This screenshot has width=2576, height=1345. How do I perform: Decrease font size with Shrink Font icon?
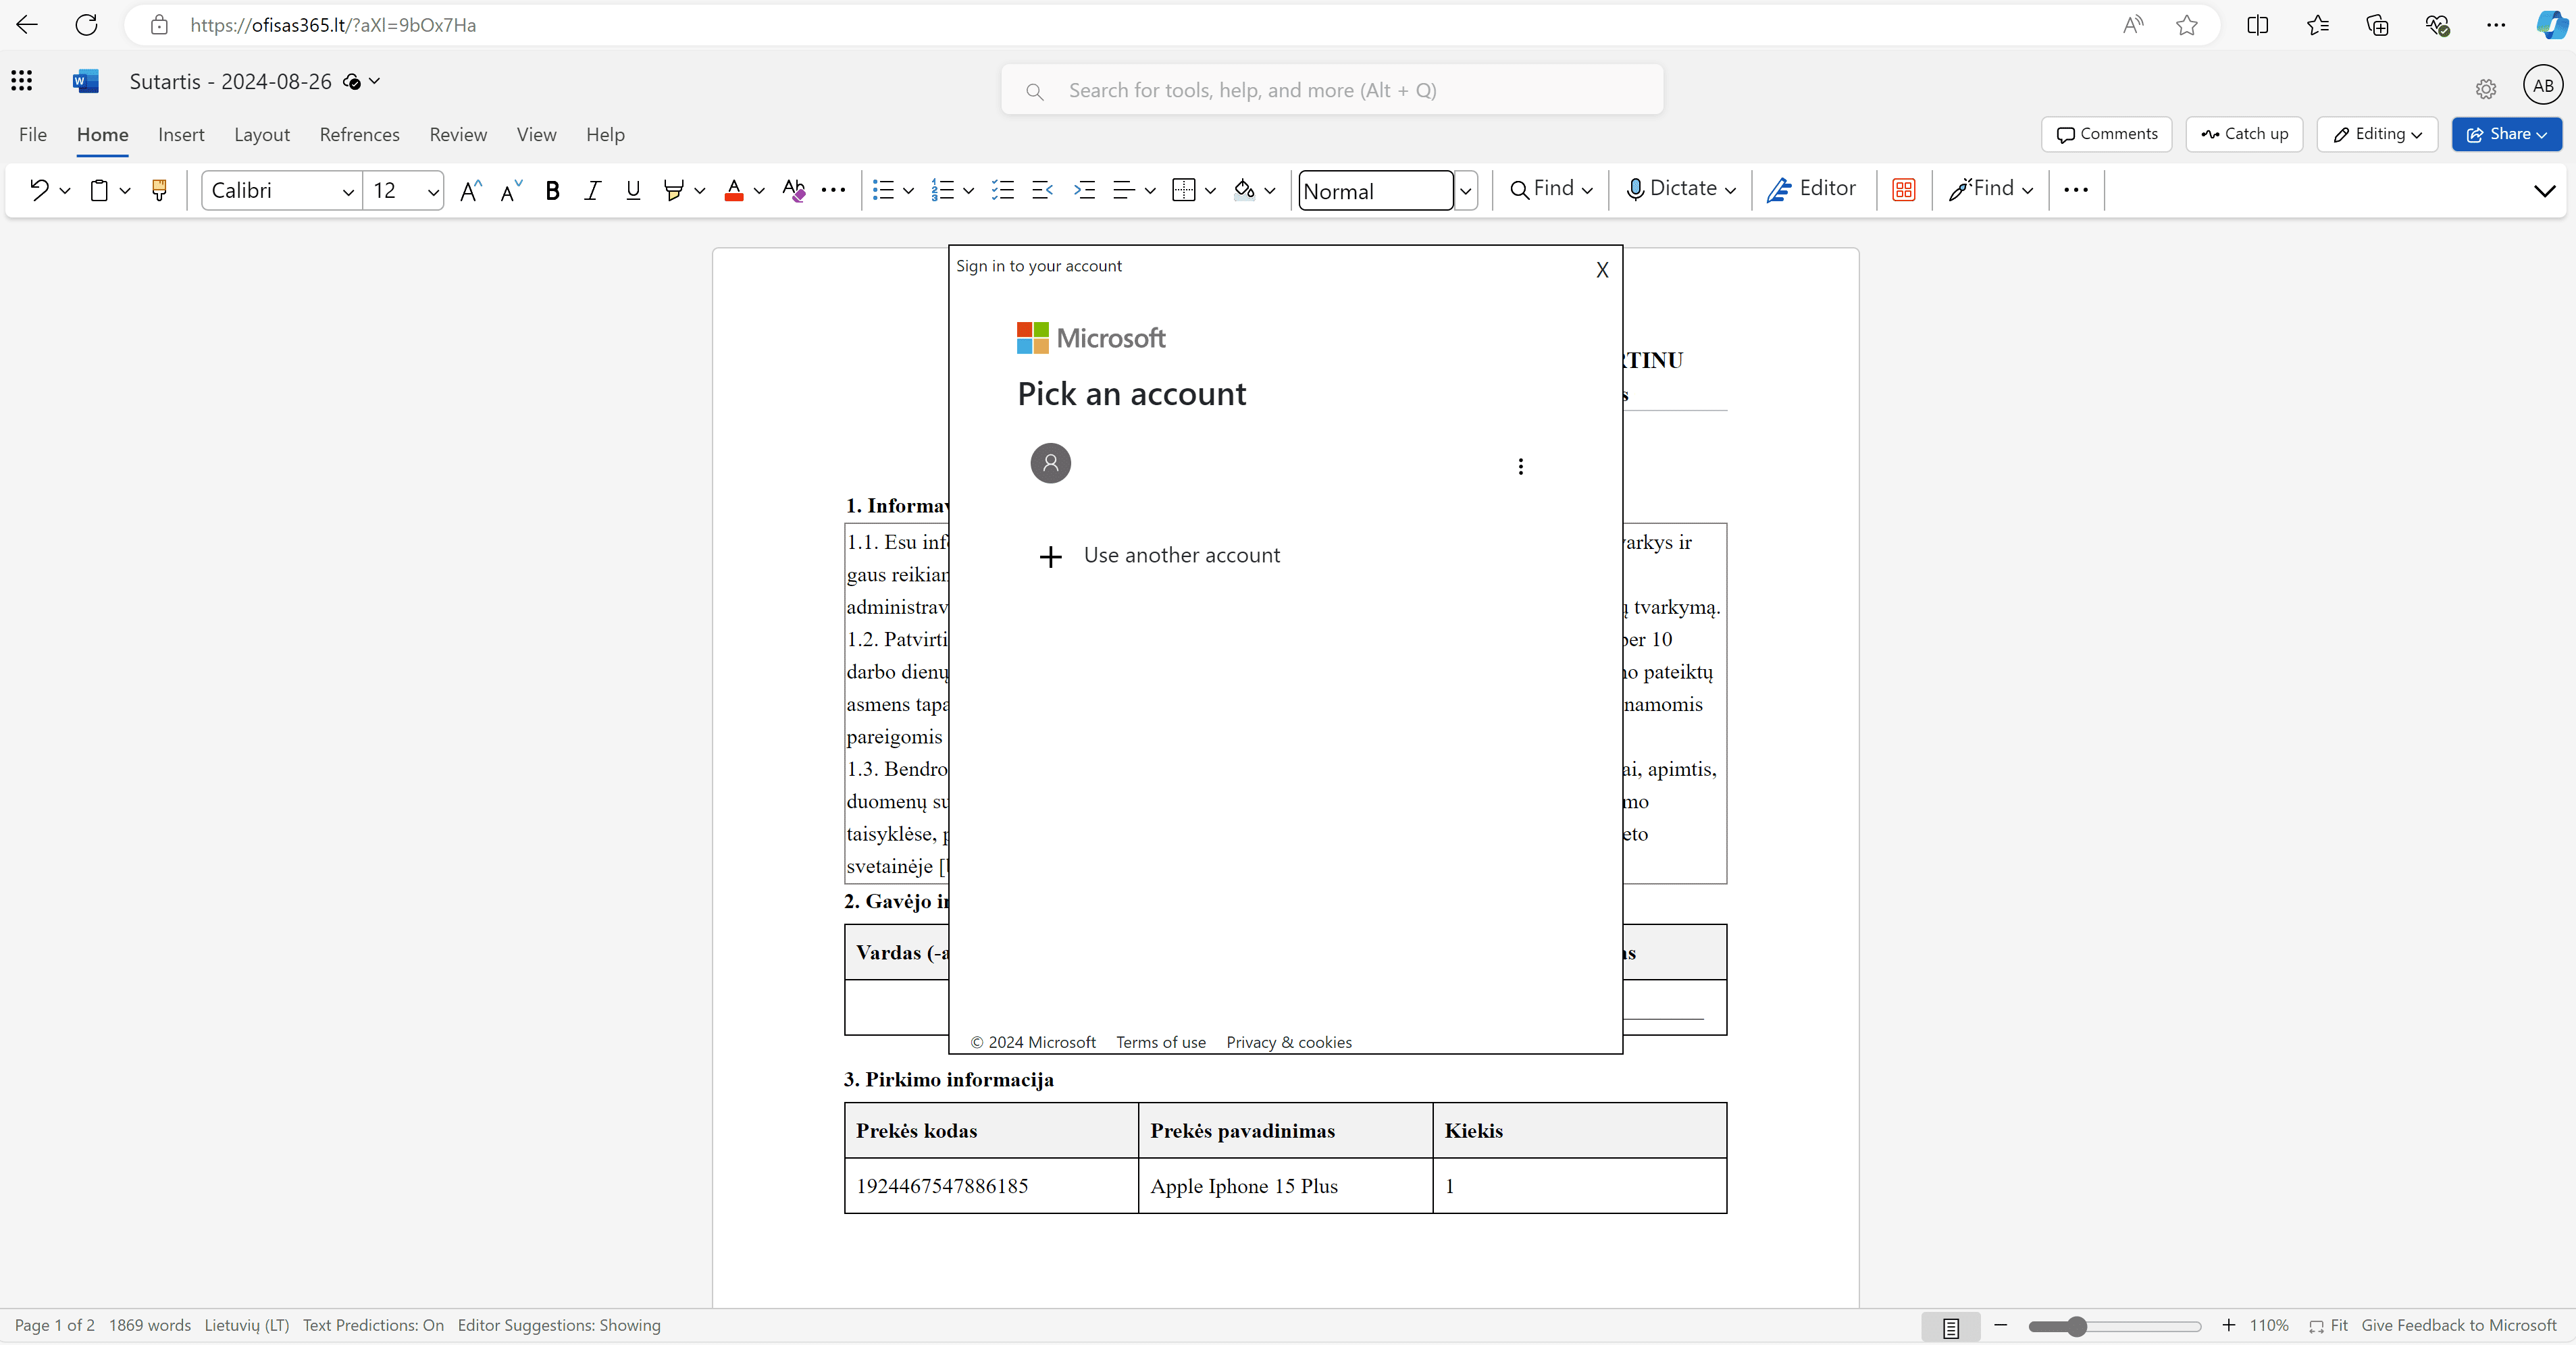pos(511,190)
